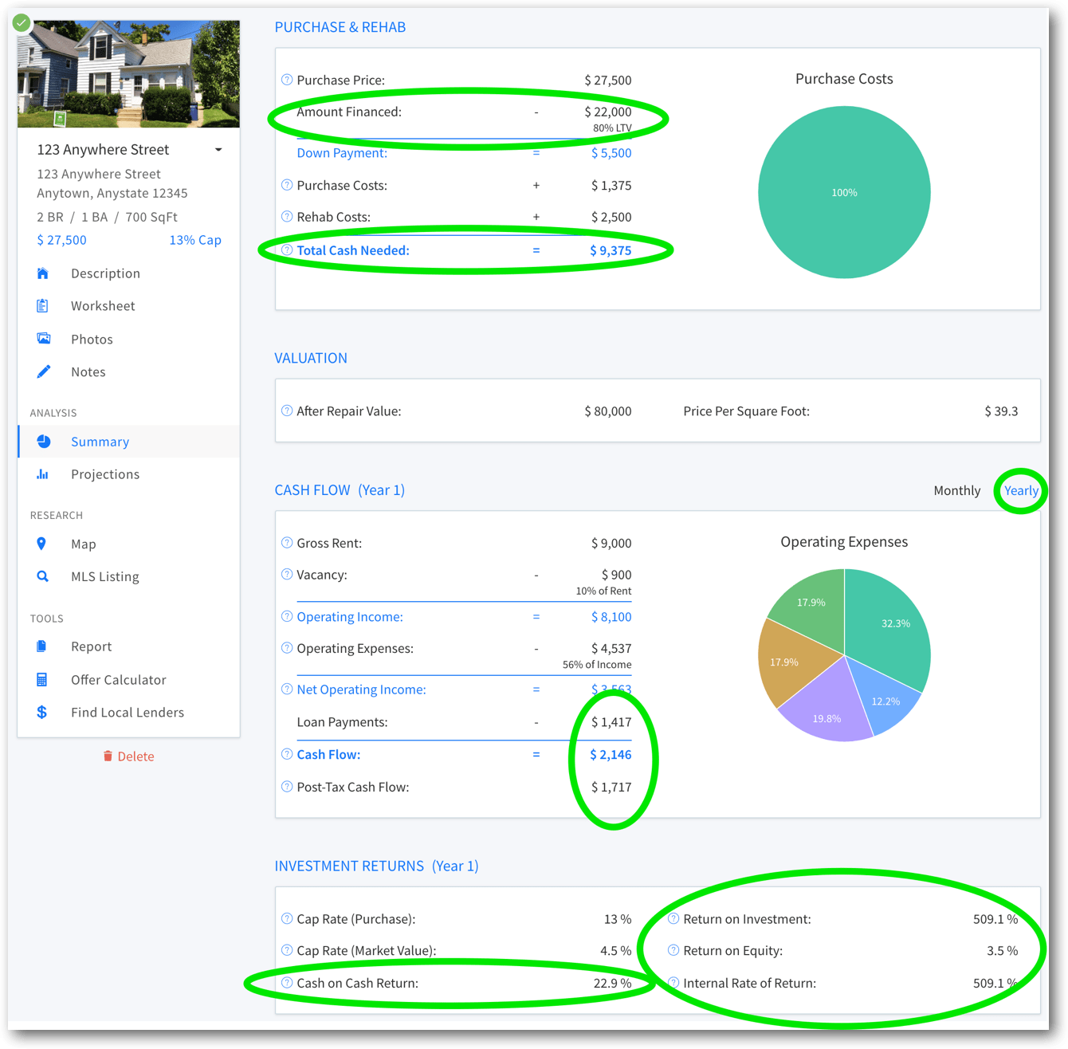The height and width of the screenshot is (1049, 1068).
Task: Click the green checkmark badge on property photo
Action: click(22, 22)
